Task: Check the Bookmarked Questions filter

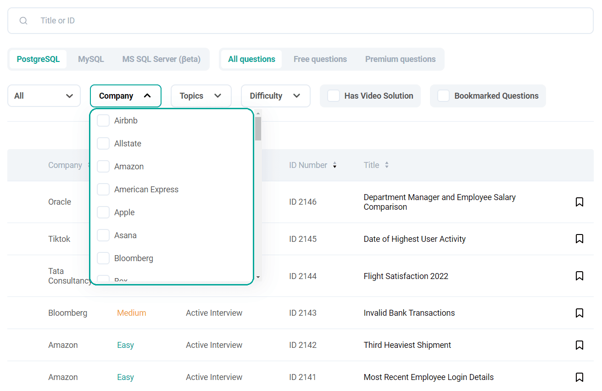Action: point(443,95)
